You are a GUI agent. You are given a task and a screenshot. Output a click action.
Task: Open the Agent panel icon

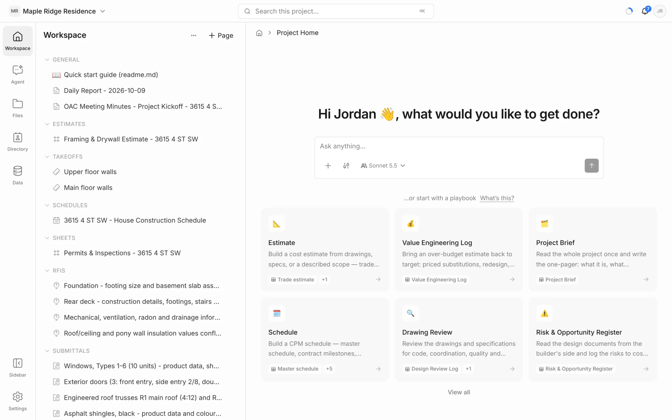pyautogui.click(x=18, y=70)
